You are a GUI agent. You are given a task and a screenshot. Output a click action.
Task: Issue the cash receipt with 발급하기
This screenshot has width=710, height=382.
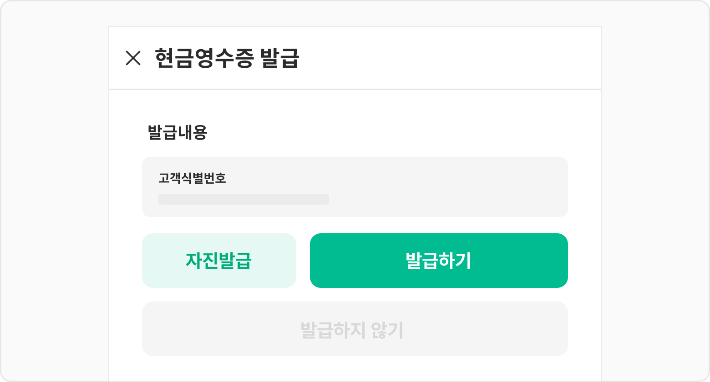[439, 261]
